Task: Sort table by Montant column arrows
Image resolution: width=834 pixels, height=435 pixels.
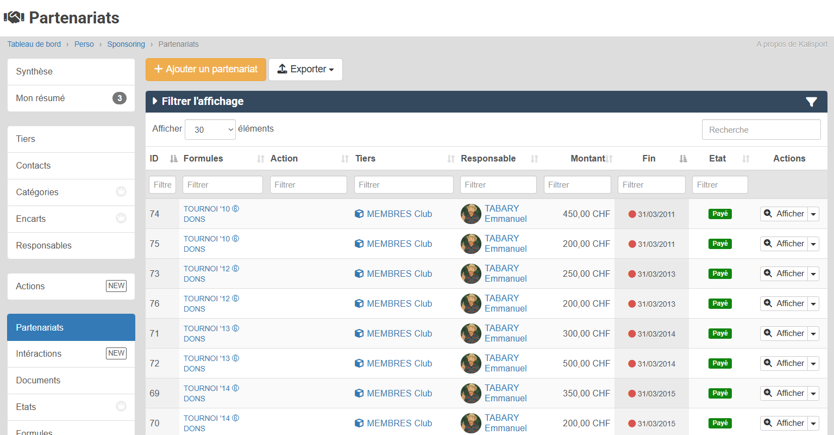Action: tap(609, 159)
